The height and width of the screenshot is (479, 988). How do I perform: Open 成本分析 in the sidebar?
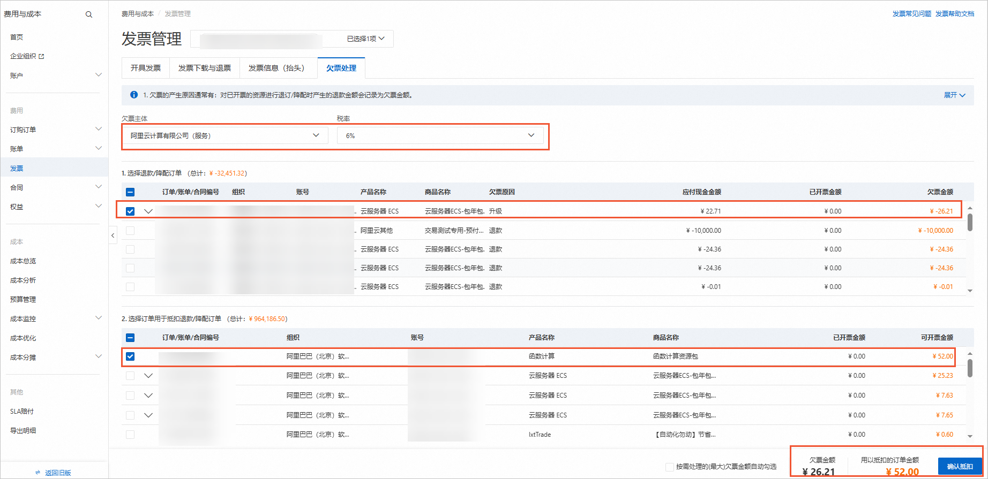[23, 280]
